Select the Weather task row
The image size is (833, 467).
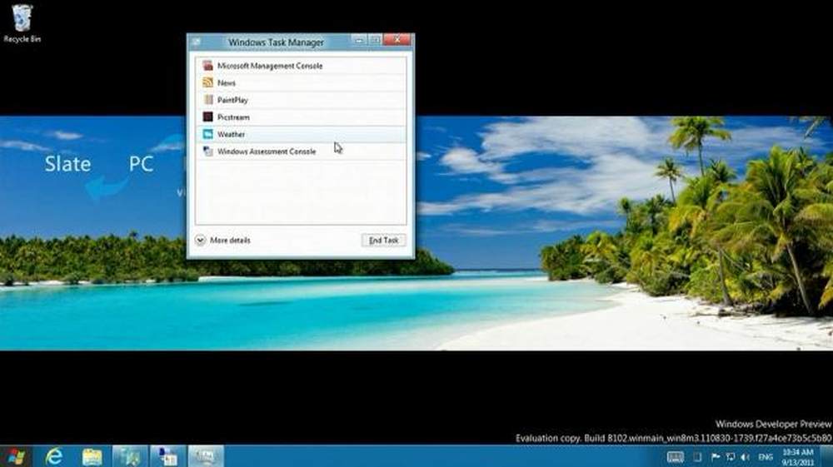point(301,134)
